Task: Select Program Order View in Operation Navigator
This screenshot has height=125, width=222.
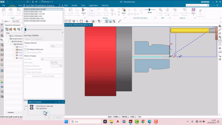Action: [7, 29]
